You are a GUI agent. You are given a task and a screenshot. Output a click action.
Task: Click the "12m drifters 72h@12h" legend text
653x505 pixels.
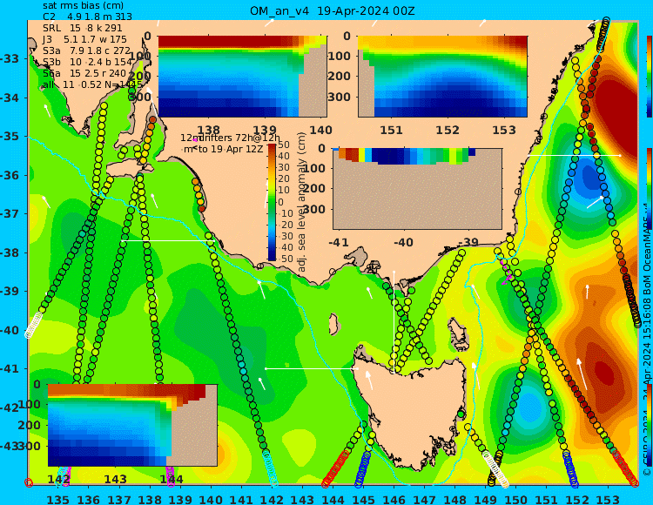(x=231, y=138)
